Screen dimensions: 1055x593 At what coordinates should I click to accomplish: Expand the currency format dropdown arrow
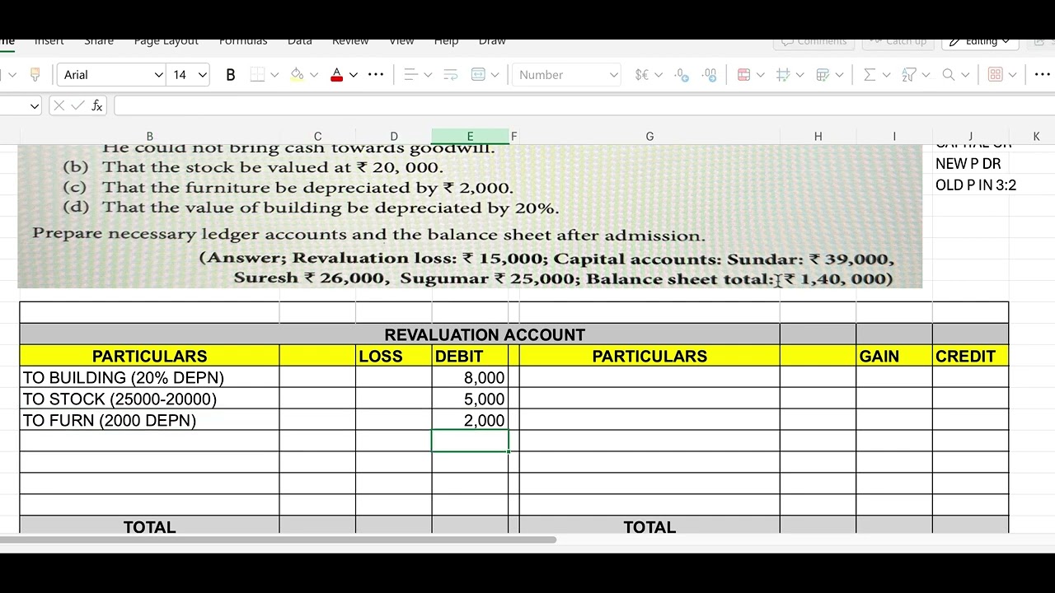click(658, 75)
